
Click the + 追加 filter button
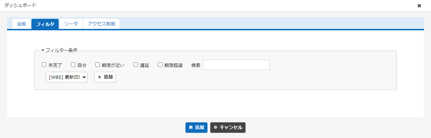click(x=105, y=77)
